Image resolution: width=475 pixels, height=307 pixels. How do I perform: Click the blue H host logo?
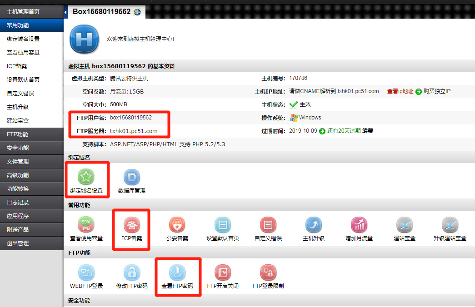pyautogui.click(x=84, y=39)
